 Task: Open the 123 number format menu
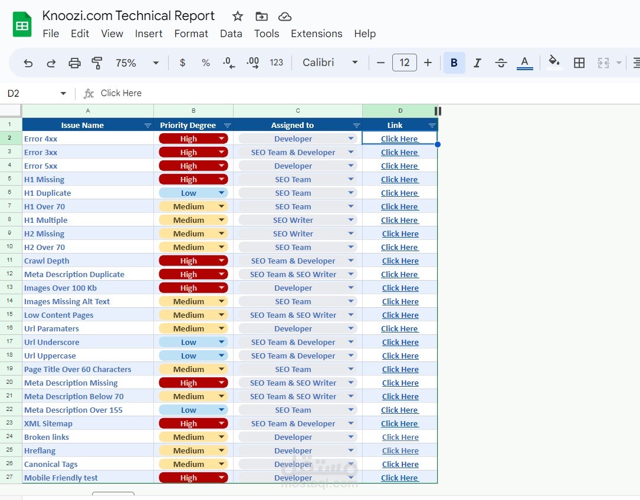point(276,63)
